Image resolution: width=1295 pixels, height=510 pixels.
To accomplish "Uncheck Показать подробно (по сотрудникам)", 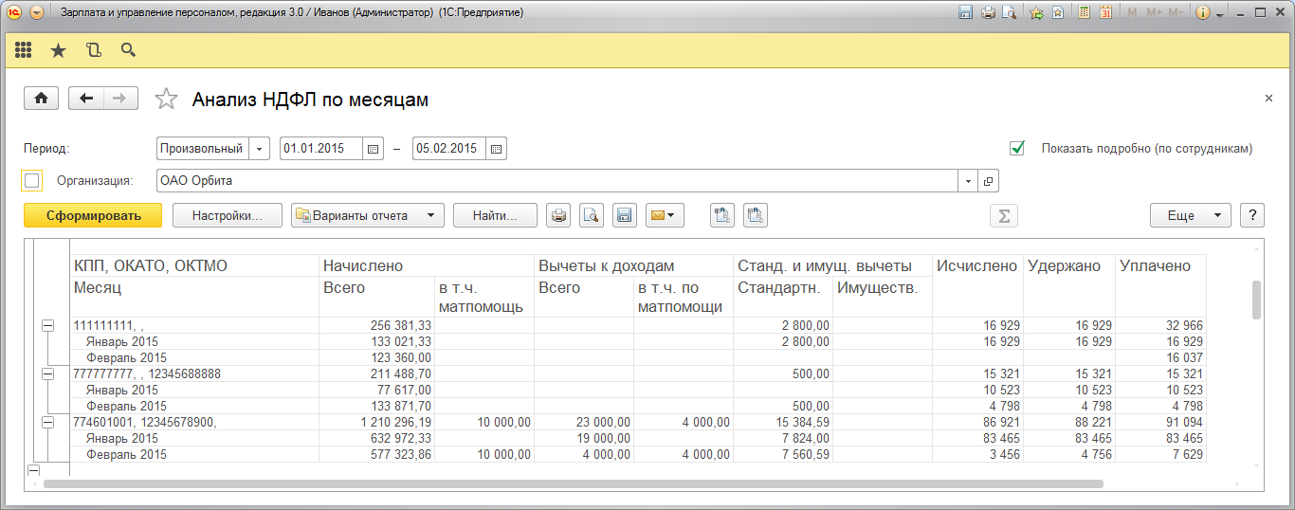I will (1017, 148).
